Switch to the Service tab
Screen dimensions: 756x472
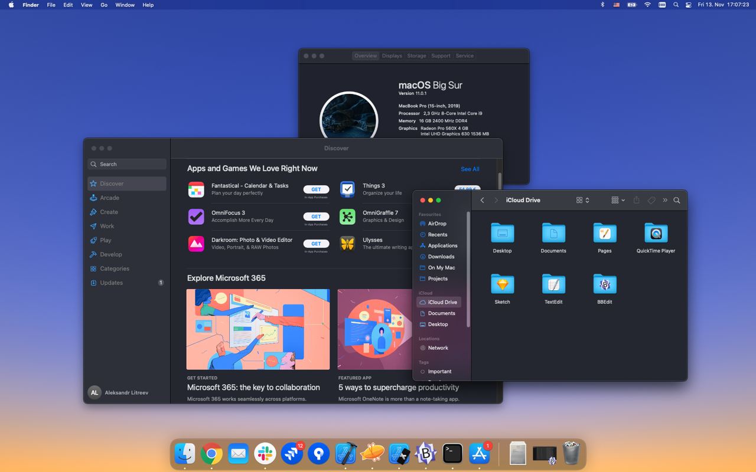coord(465,55)
